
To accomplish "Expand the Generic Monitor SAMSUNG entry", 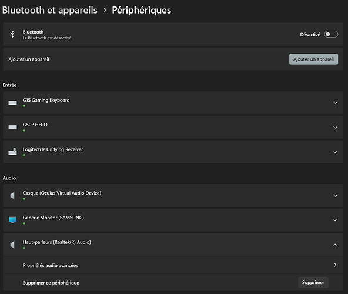I will pyautogui.click(x=335, y=220).
